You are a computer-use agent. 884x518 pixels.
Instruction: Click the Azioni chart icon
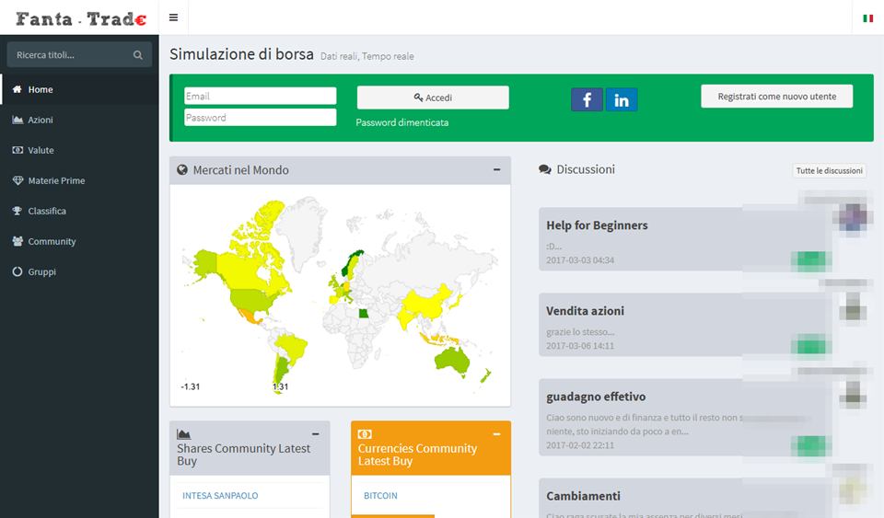point(17,120)
